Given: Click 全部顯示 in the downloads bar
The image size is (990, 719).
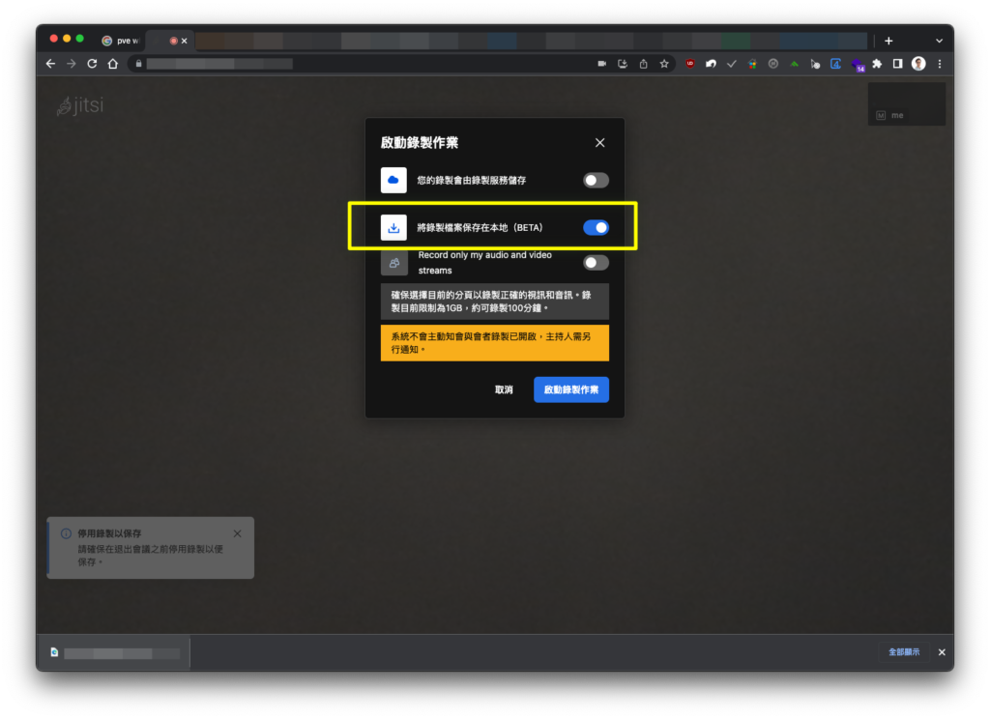Looking at the screenshot, I should pyautogui.click(x=904, y=652).
